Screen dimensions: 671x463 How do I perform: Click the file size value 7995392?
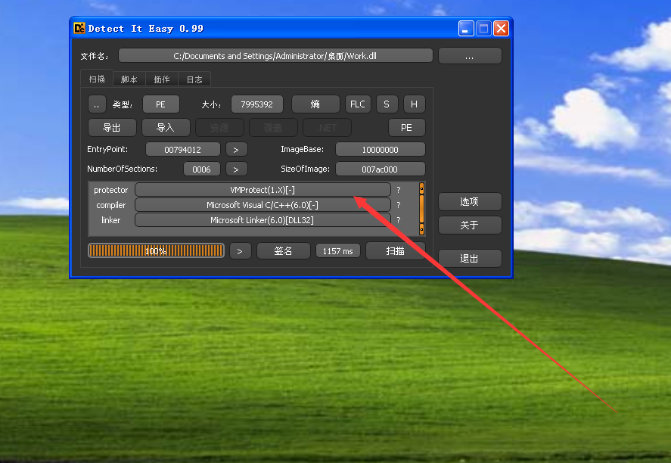pyautogui.click(x=256, y=104)
